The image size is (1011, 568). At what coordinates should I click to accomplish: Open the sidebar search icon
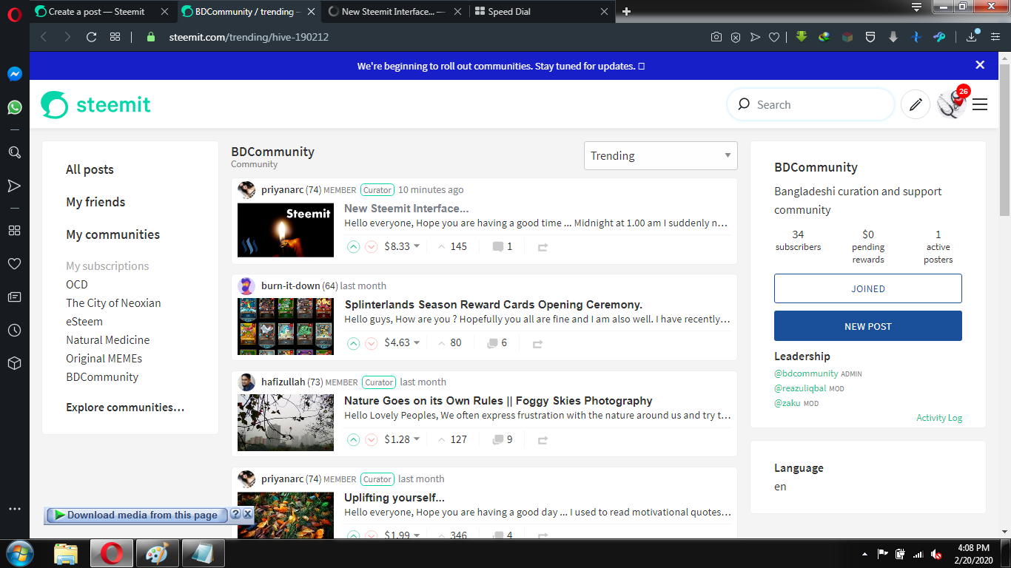point(15,152)
